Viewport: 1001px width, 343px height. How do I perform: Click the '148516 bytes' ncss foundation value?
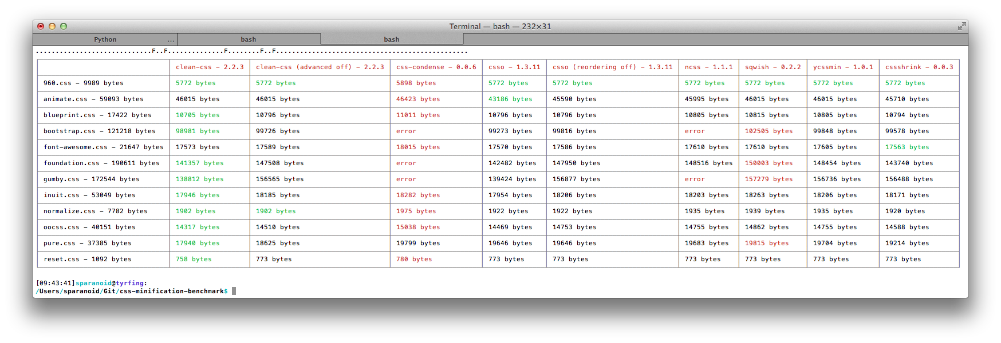point(709,163)
